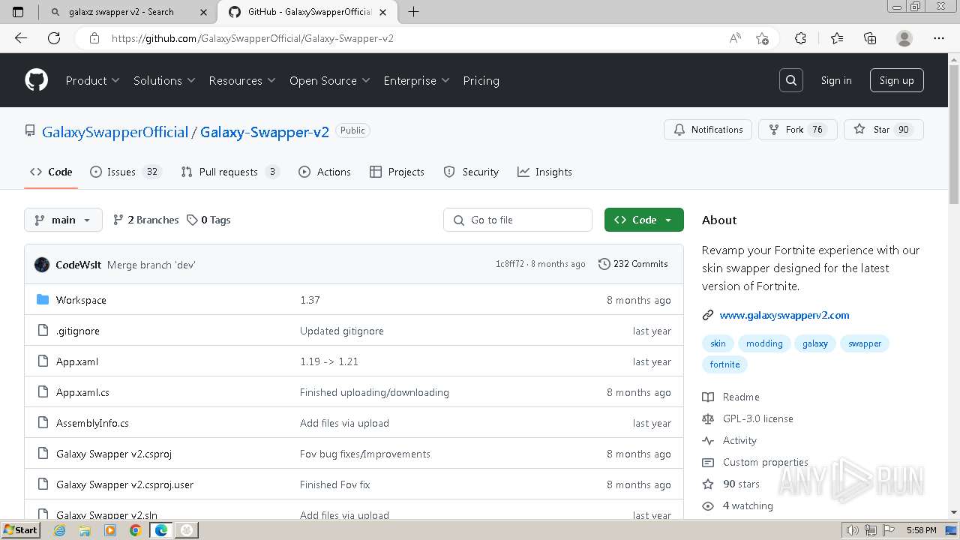This screenshot has width=960, height=540.
Task: Open the green Code dropdown button
Action: click(x=643, y=220)
